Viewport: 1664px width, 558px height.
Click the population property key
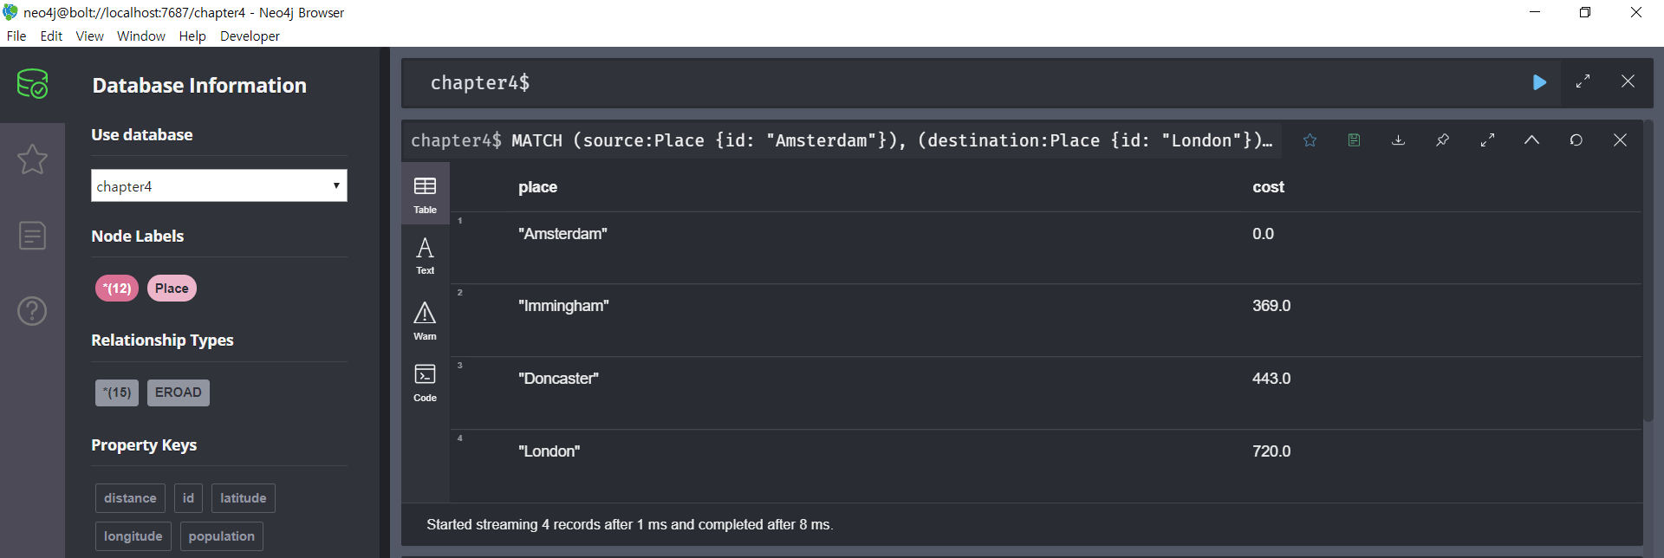pyautogui.click(x=221, y=536)
